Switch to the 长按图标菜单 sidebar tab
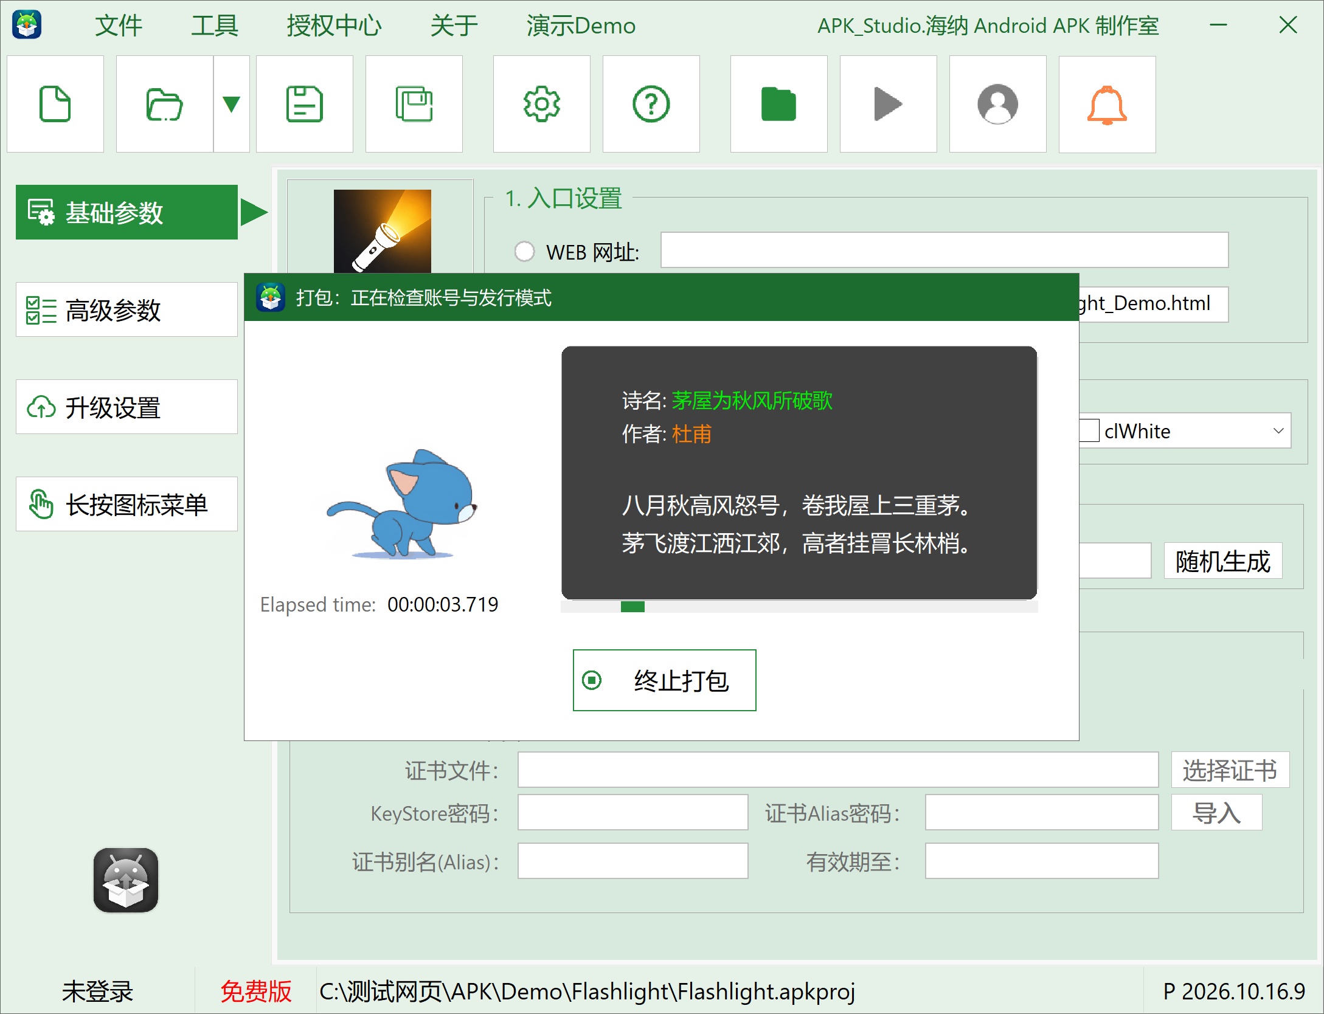Viewport: 1324px width, 1014px height. (x=127, y=504)
